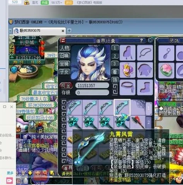Click the equipped gold and purple weapon slot
Viewport: 183px width, 185px height.
tap(127, 70)
